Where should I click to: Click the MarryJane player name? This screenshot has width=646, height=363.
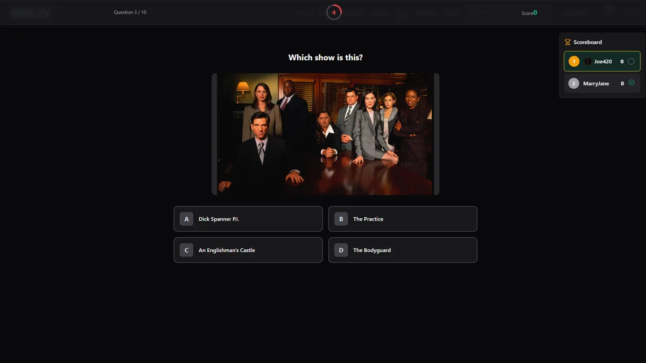coord(596,83)
